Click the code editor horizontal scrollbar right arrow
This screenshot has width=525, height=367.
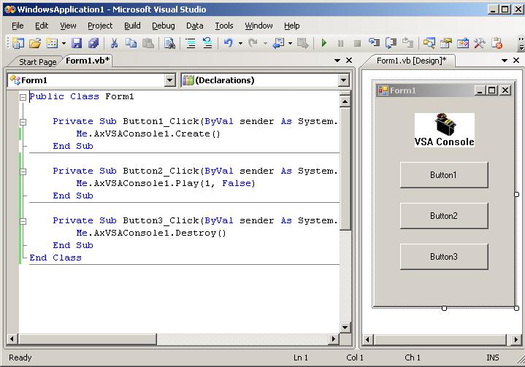point(333,339)
